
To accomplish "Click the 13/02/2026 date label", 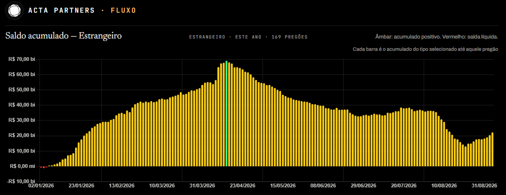I will pyautogui.click(x=121, y=186).
